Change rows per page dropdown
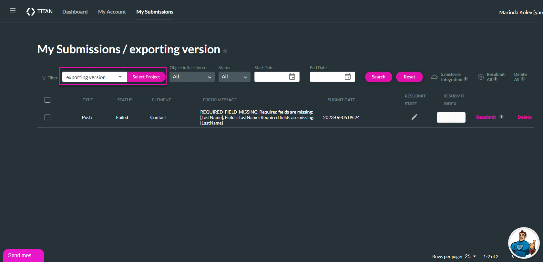The image size is (543, 262). click(470, 257)
